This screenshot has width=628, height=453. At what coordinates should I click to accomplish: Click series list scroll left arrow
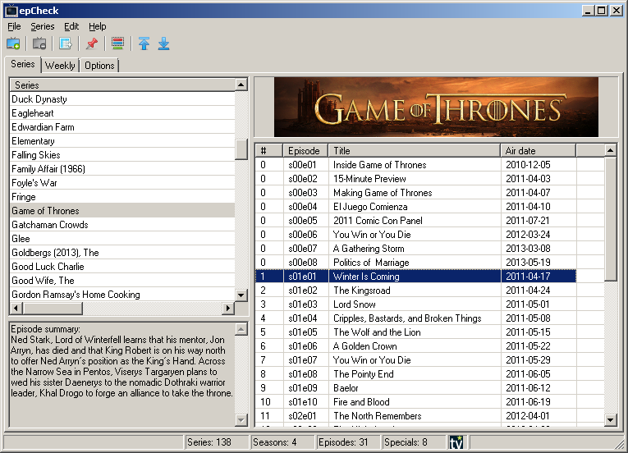coord(16,308)
